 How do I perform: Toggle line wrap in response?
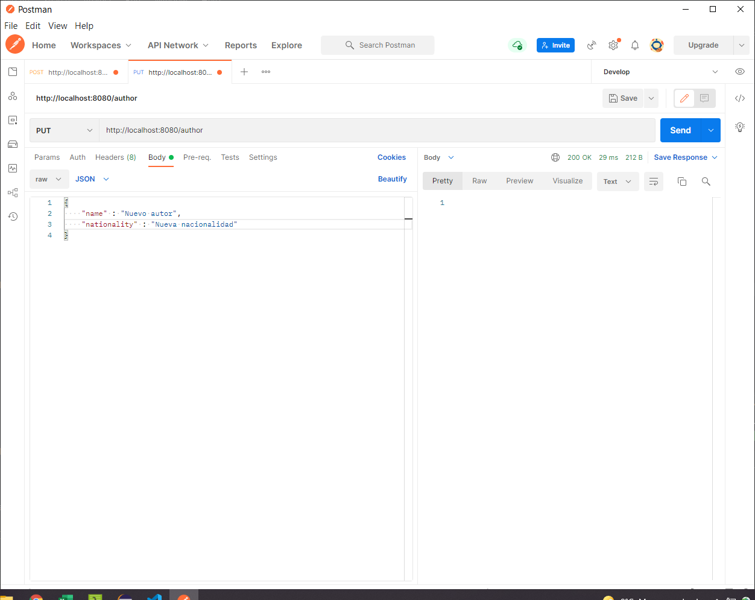pyautogui.click(x=654, y=182)
